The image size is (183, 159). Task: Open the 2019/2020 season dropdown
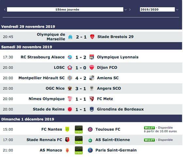[157, 9]
